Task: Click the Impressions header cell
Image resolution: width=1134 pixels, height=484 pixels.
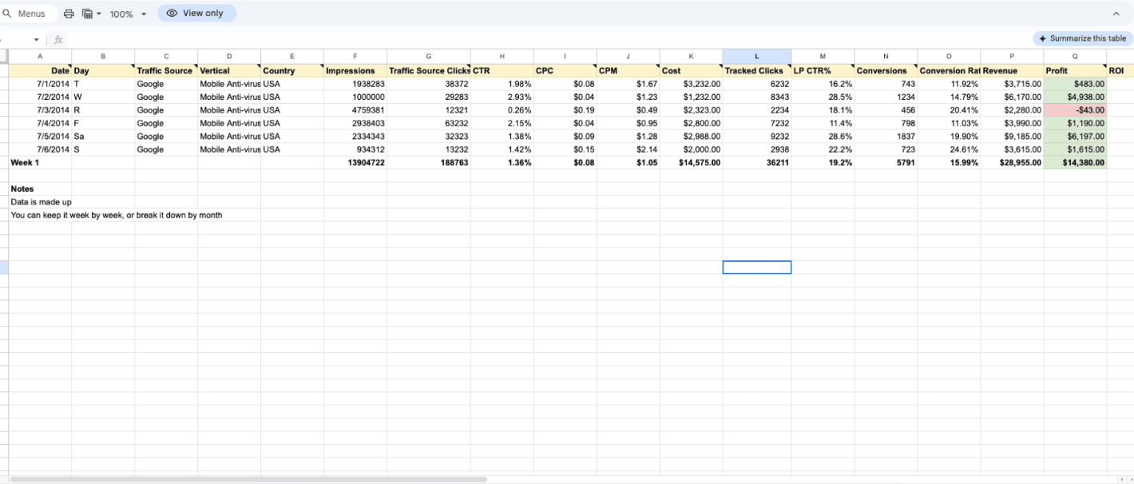Action: [x=355, y=70]
